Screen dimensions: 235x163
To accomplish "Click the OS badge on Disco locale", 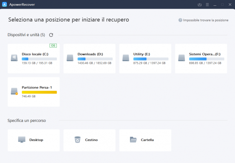I will [x=53, y=45].
